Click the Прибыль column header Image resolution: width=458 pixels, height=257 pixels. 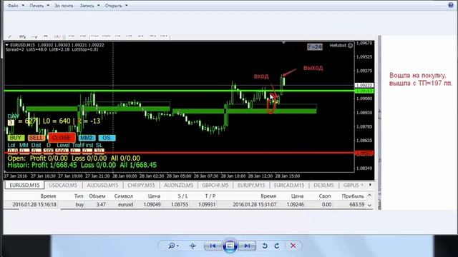(x=353, y=196)
